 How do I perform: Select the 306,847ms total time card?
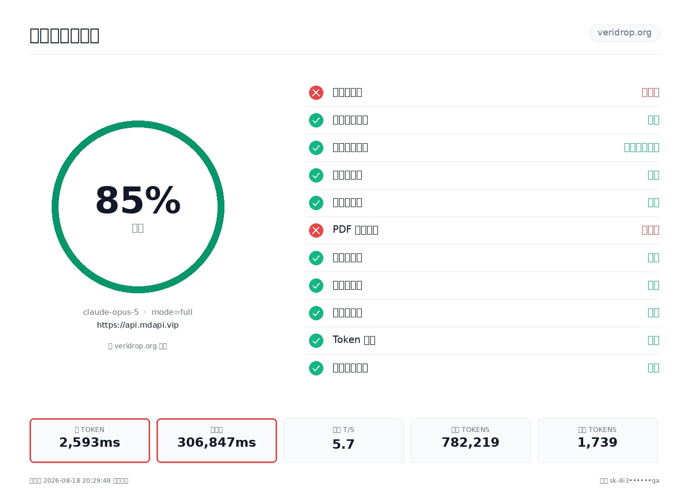coord(217,440)
